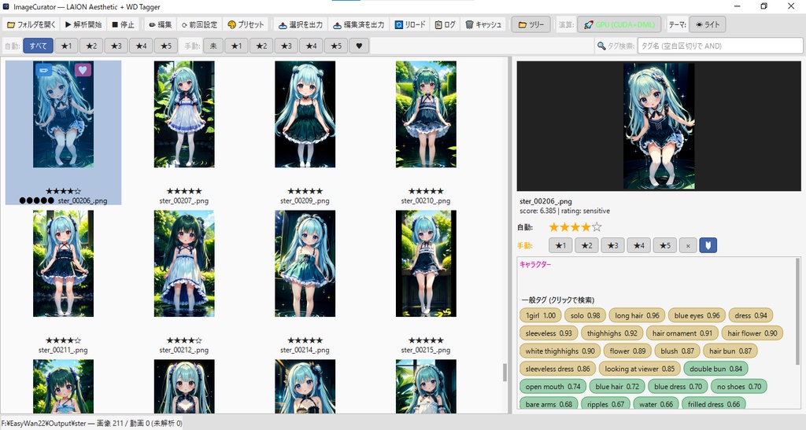The image size is (806, 430).
Task: Filter by manual rating ★5 in filter bar
Action: click(336, 46)
